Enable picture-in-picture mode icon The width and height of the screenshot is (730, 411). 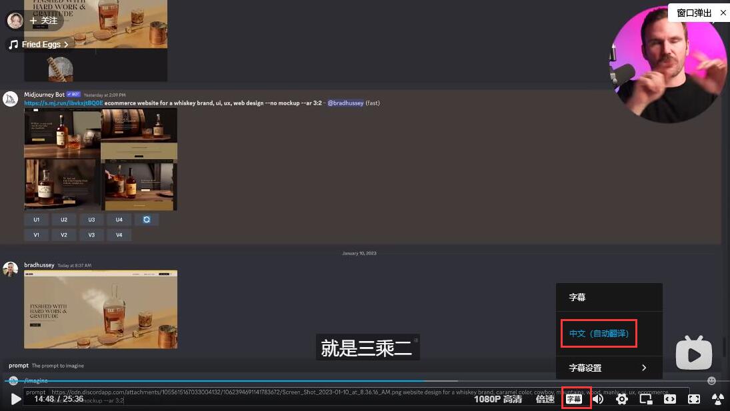[645, 399]
